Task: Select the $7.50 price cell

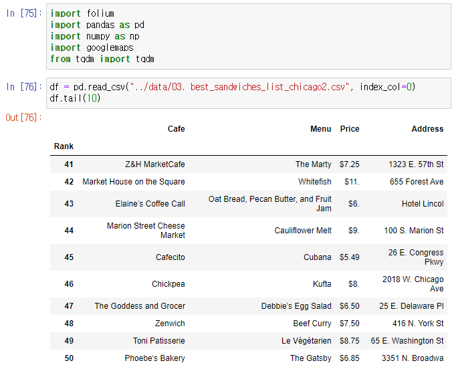Action: 350,324
